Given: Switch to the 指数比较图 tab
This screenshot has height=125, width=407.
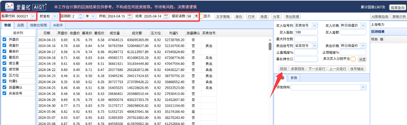Looking at the screenshot, I should (39, 25).
